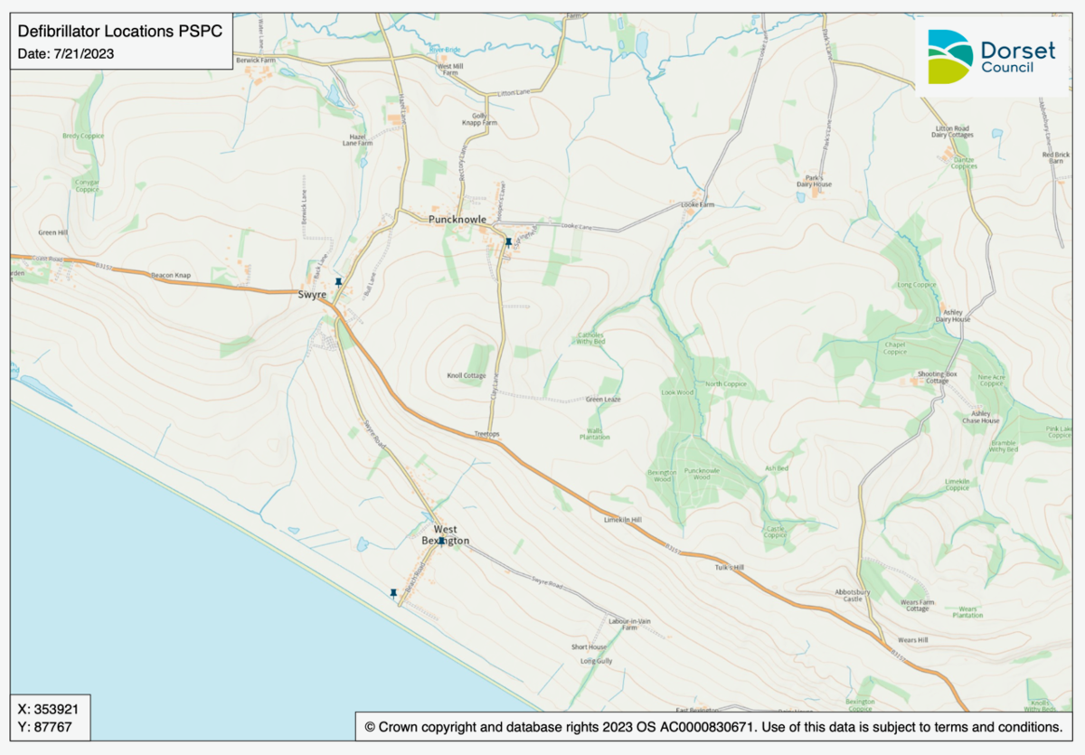Select the Abbotsbury Castle label
The height and width of the screenshot is (755, 1085).
(x=854, y=595)
